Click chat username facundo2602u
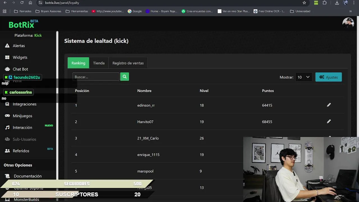359x202 pixels. 27,77
